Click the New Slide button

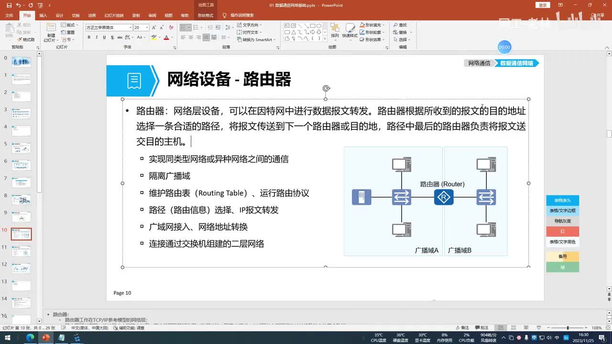pyautogui.click(x=51, y=32)
